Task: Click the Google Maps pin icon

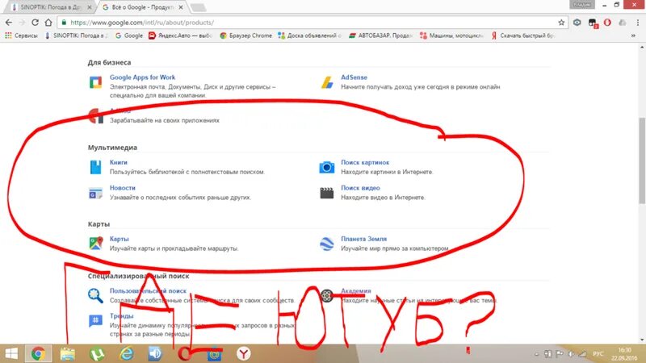Action: pyautogui.click(x=95, y=244)
